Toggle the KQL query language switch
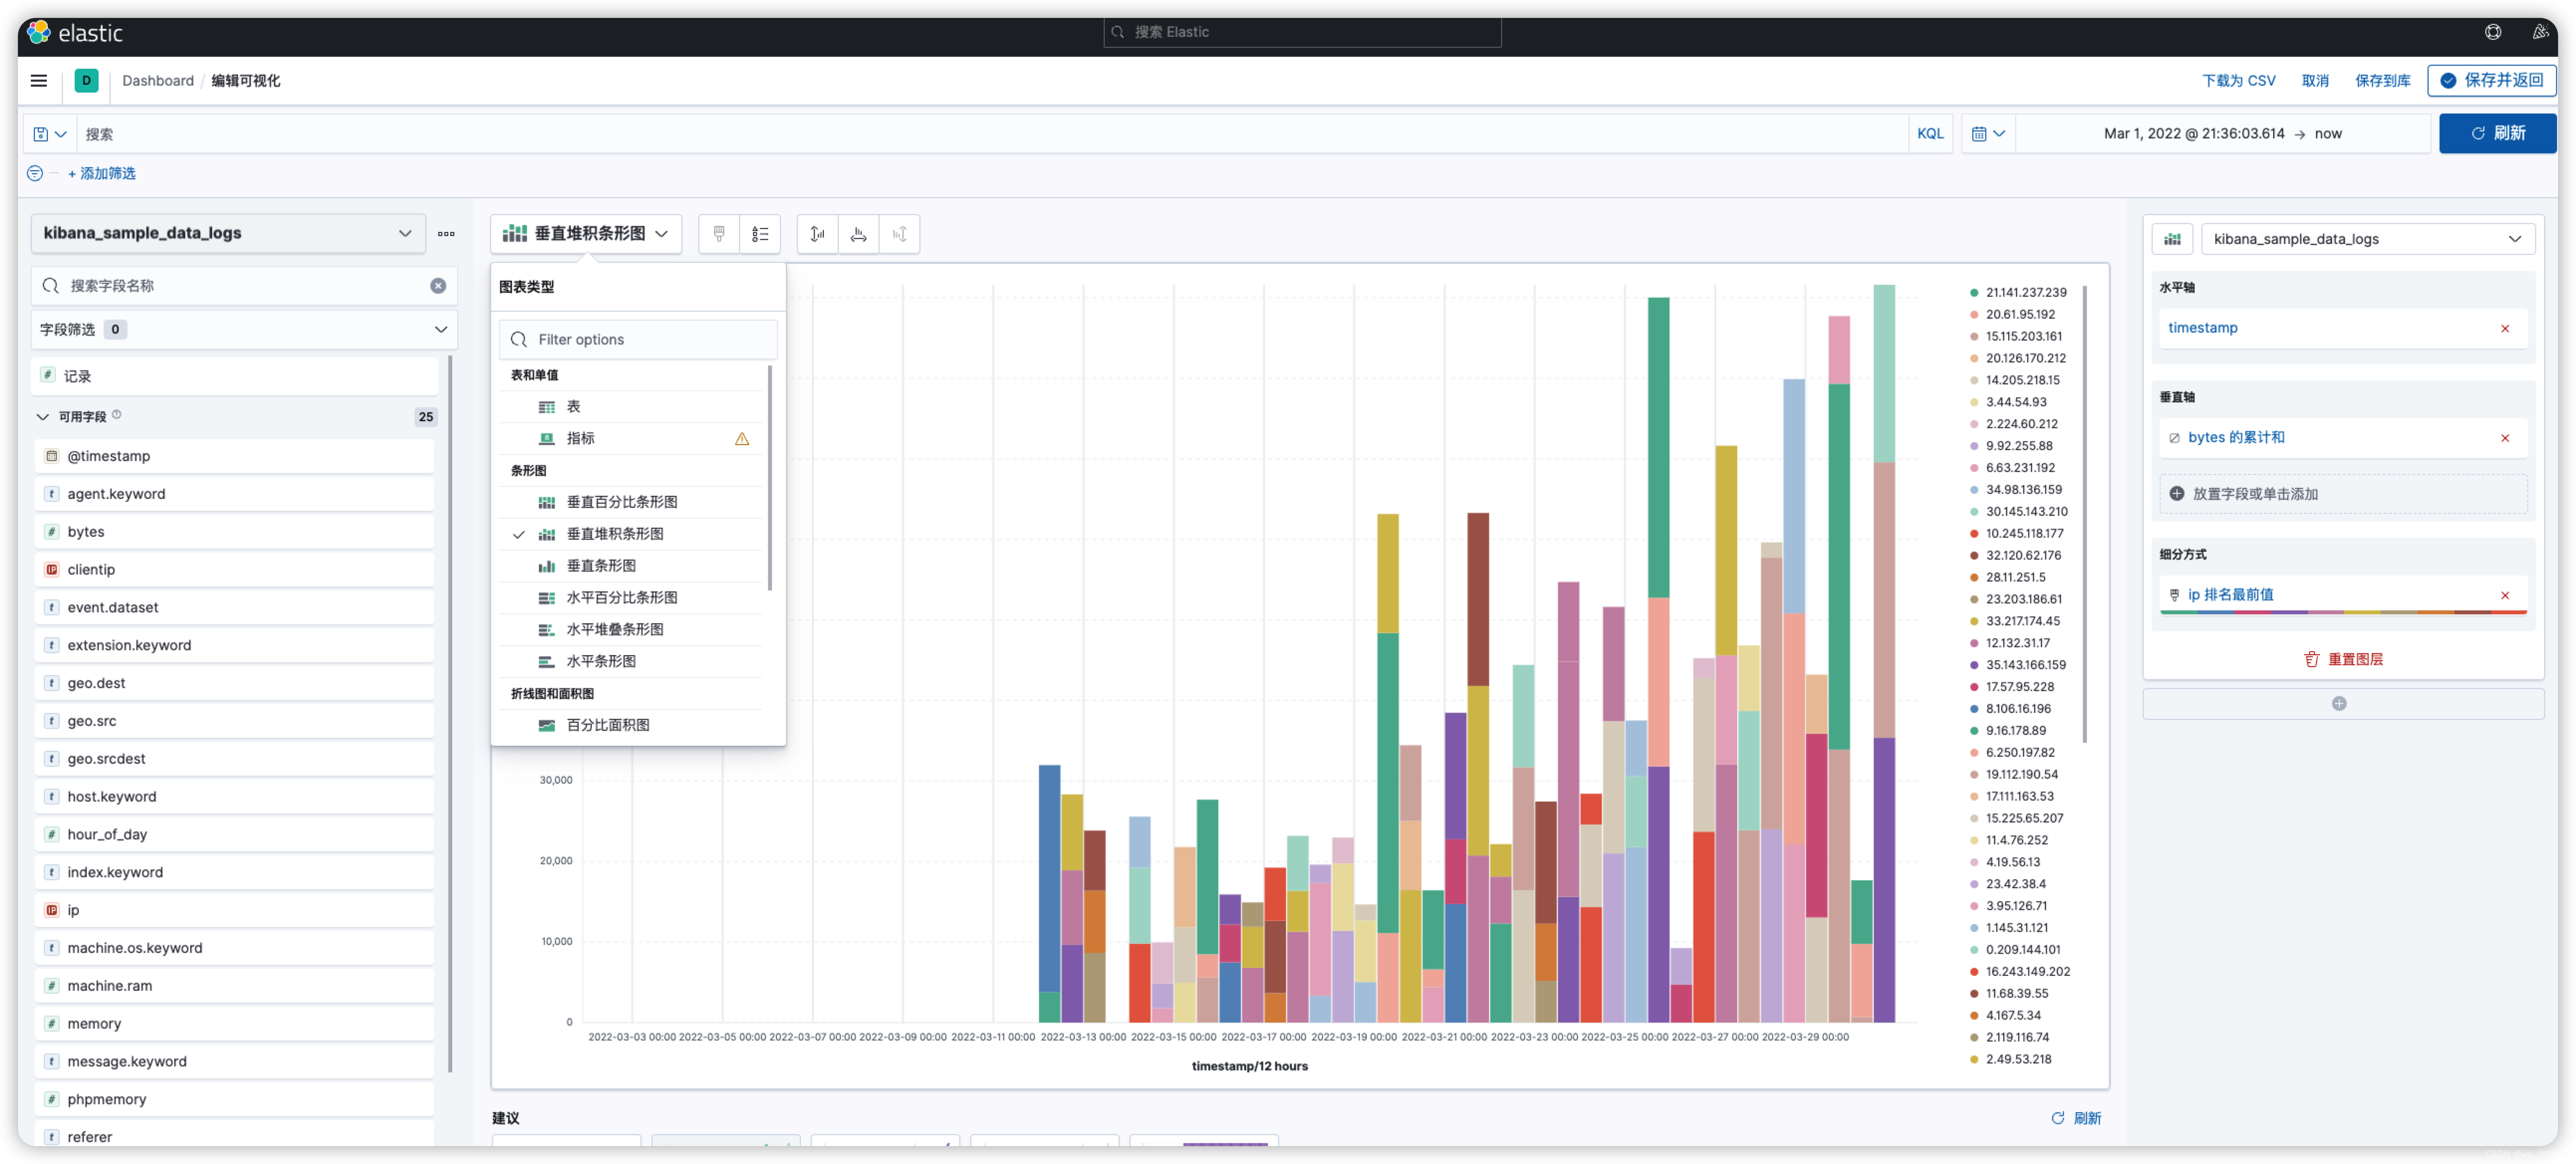The image size is (2576, 1164). coord(1930,134)
